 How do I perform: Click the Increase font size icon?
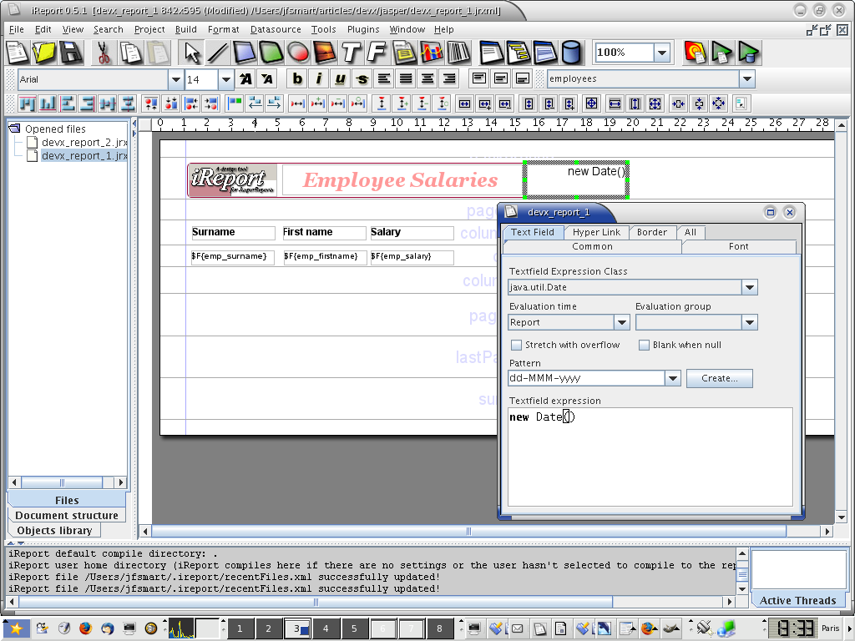(246, 79)
